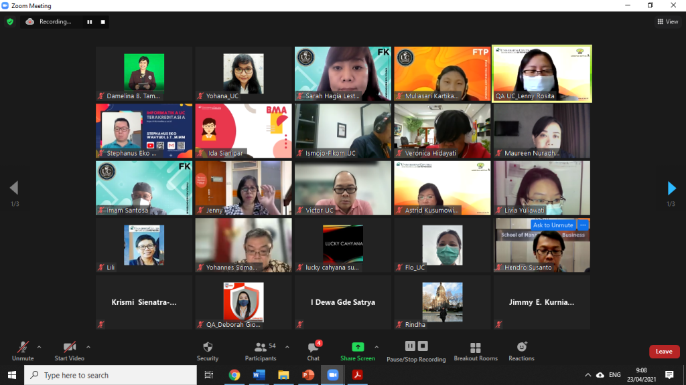Click the red Leave button

[664, 352]
